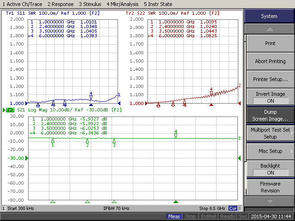Viewport: 295px width, 221px height.
Task: Click S21 marker 3 bottom axis triangle
Action: pyautogui.click(x=114, y=202)
